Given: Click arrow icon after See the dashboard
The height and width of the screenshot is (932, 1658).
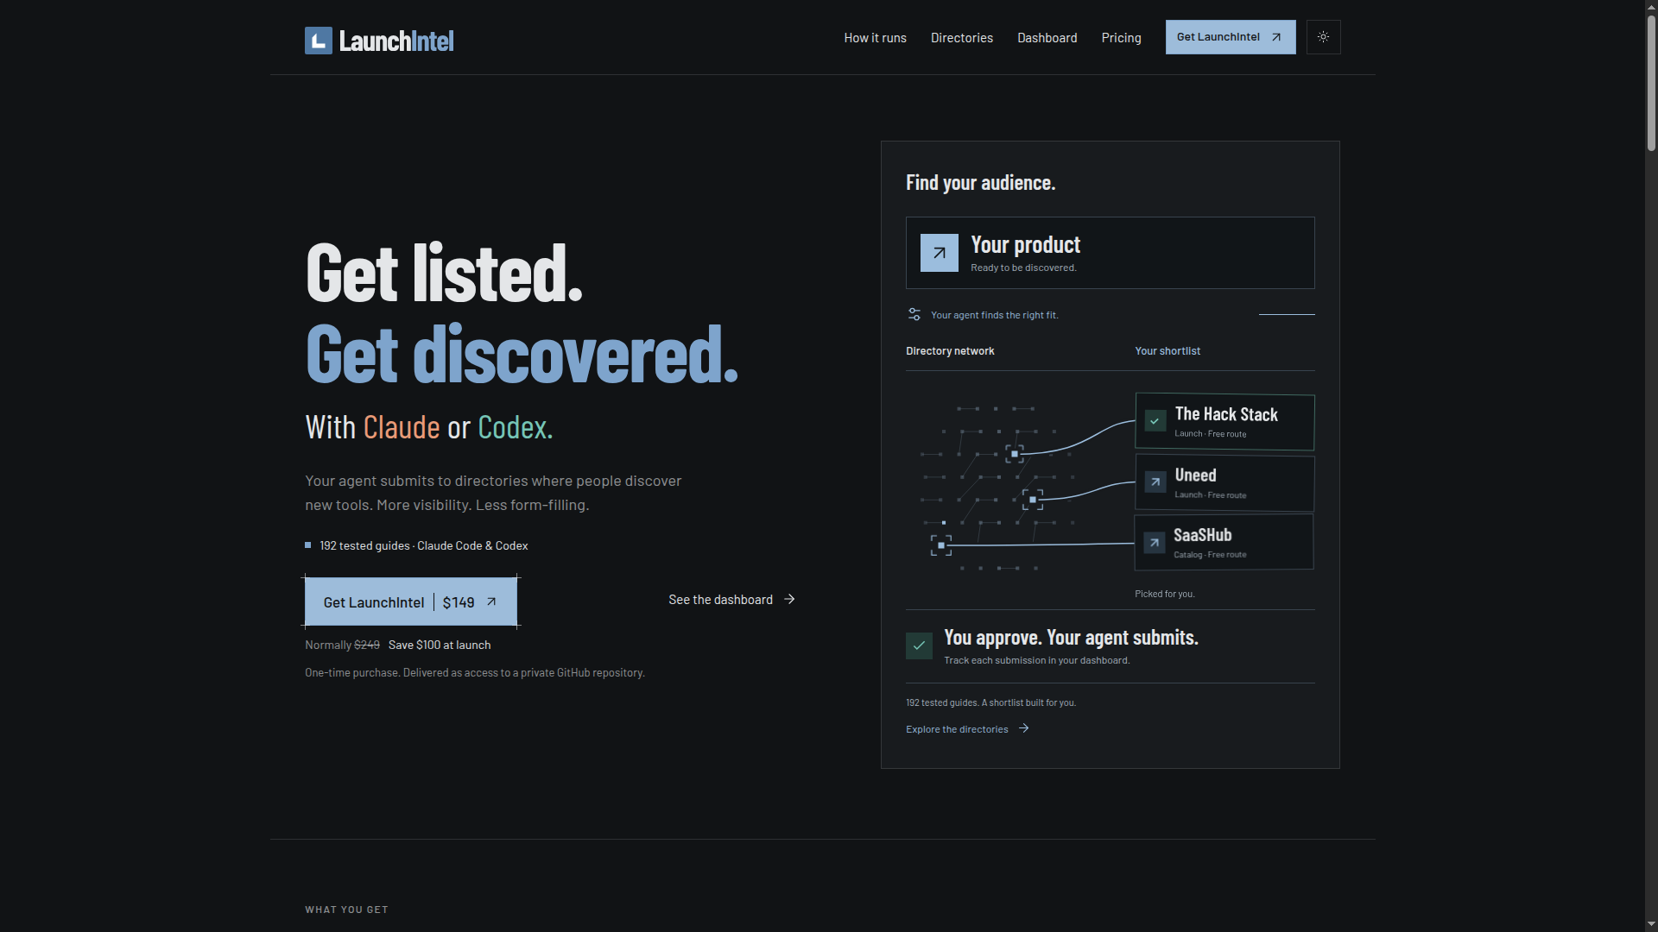Looking at the screenshot, I should pyautogui.click(x=789, y=599).
